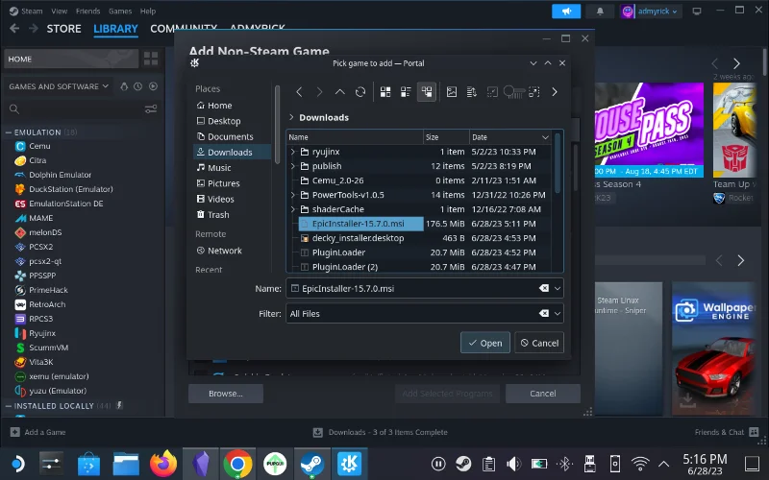Switch file picker to compact view
Viewport: 769px width, 480px height.
406,91
